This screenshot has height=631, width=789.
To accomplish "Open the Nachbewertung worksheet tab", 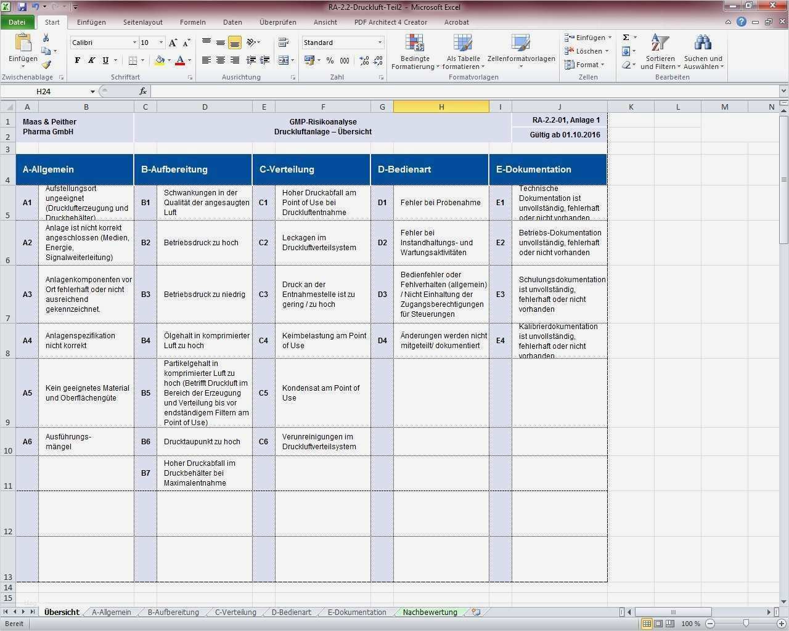I will [430, 612].
